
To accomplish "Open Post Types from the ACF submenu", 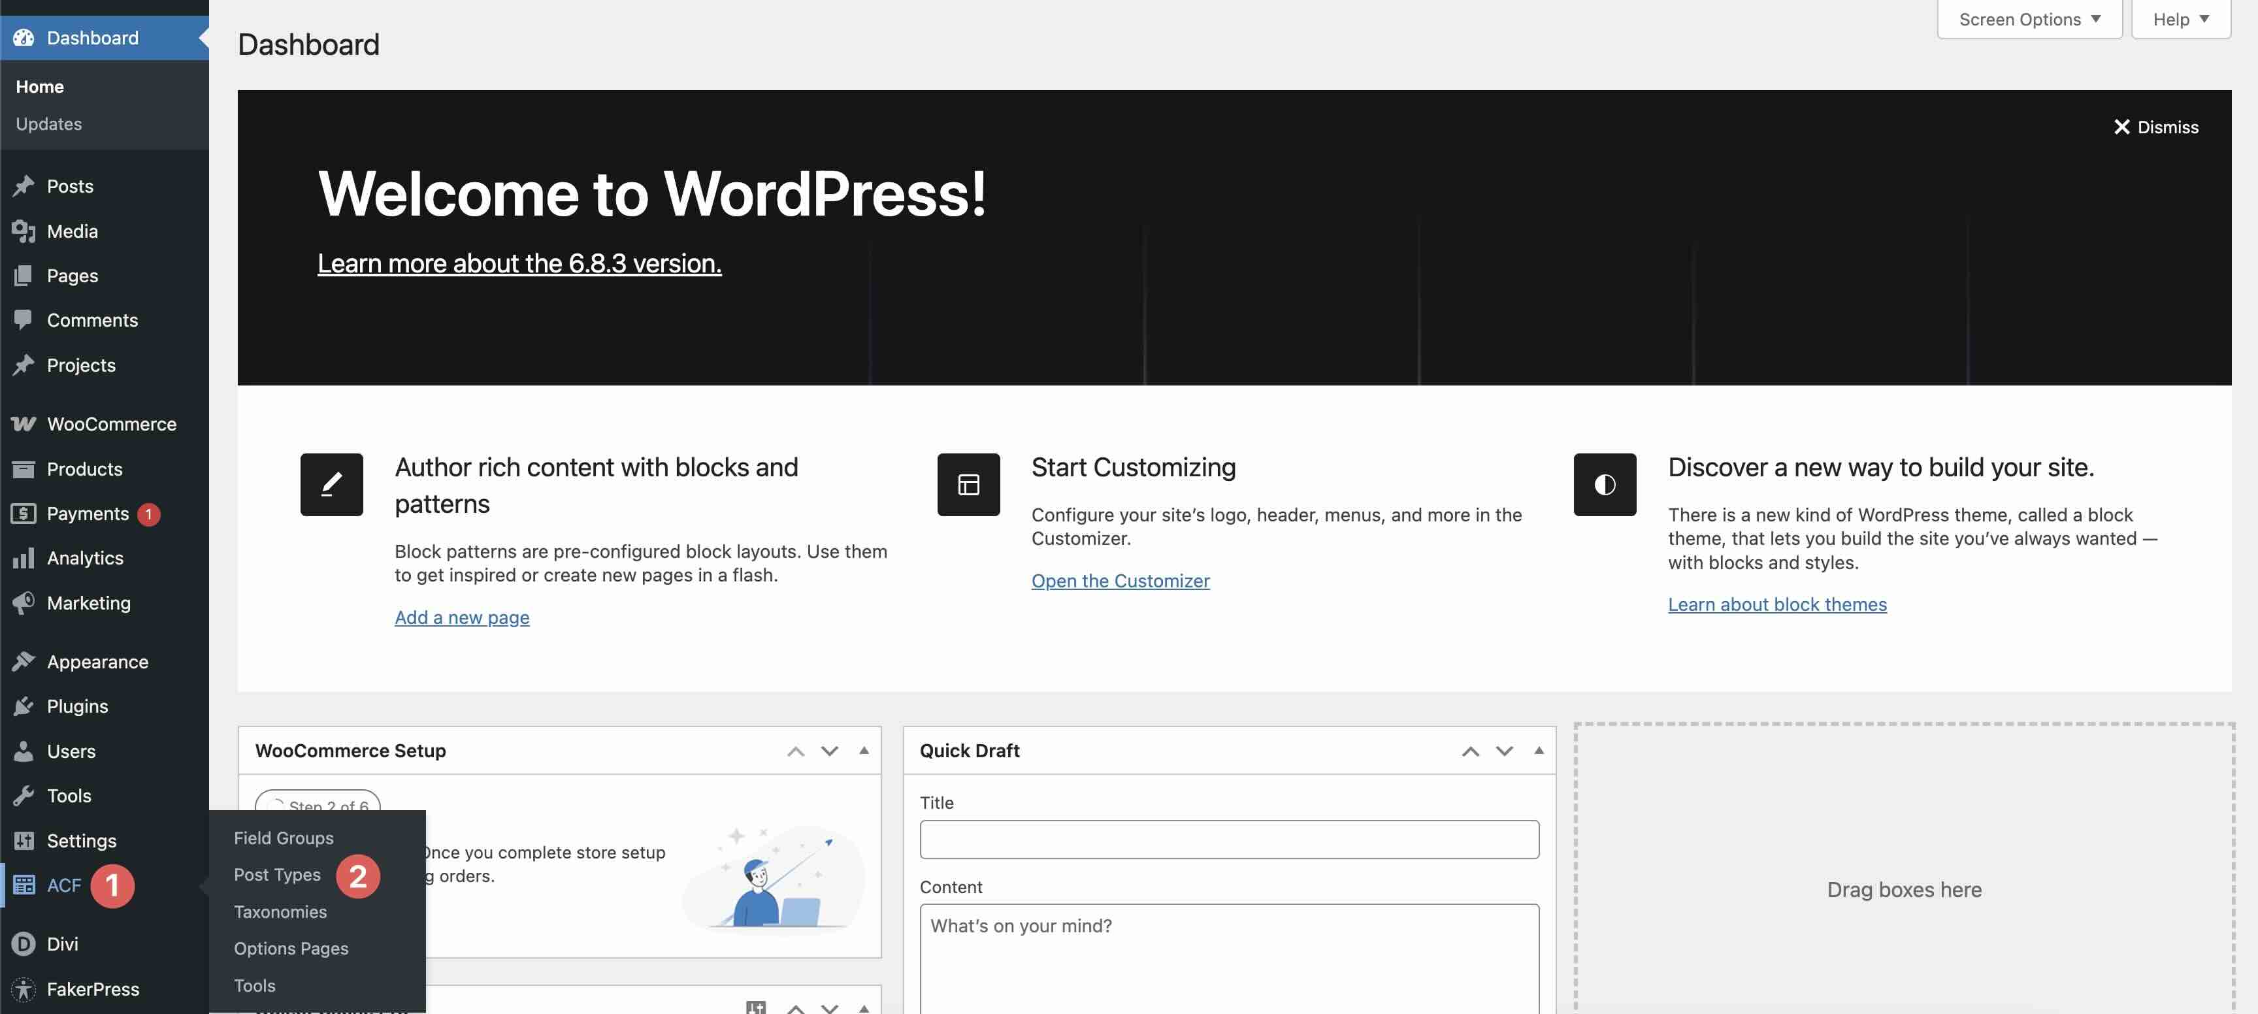I will point(278,875).
